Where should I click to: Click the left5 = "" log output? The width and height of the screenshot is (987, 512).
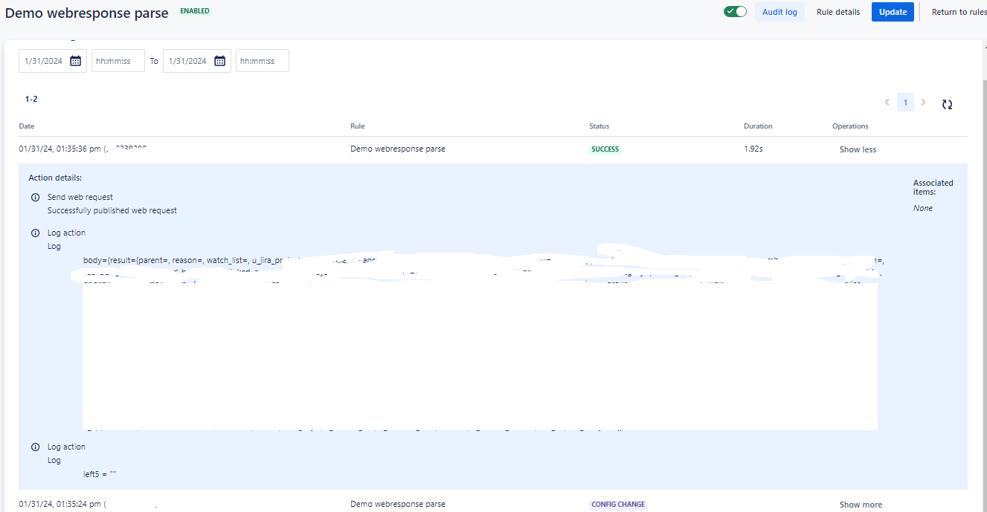click(x=100, y=474)
